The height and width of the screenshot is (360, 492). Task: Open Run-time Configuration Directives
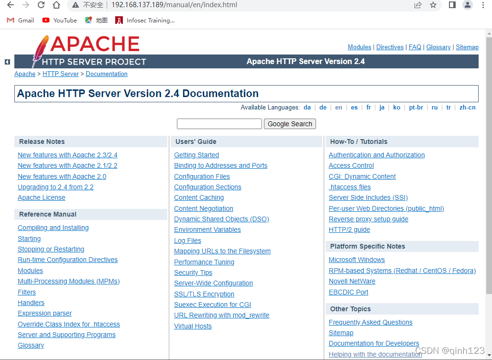pyautogui.click(x=67, y=260)
